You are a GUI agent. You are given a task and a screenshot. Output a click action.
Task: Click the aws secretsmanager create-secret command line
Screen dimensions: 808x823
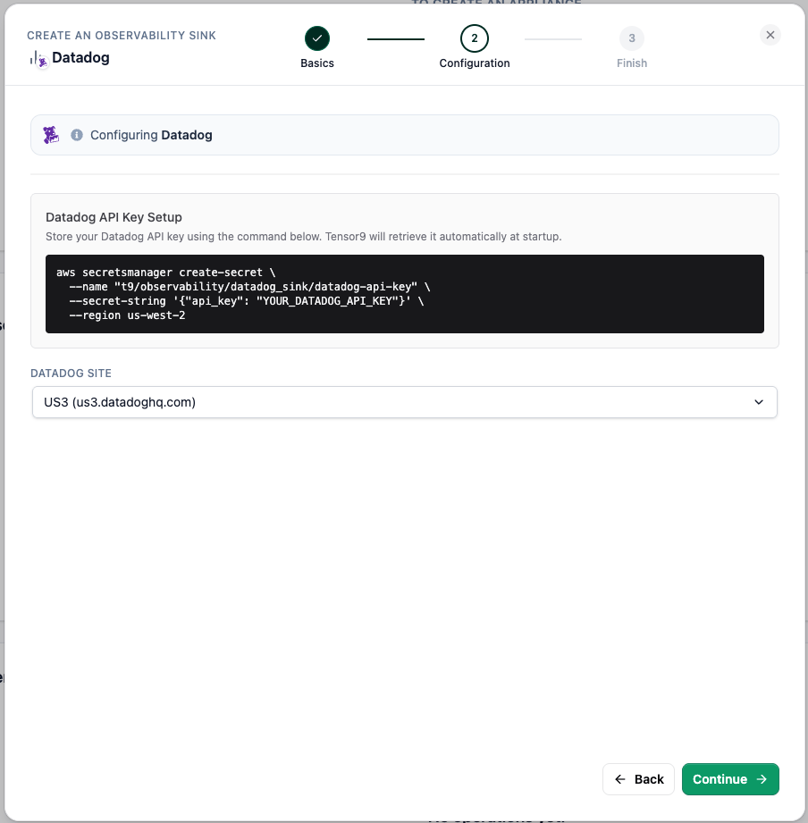165,273
